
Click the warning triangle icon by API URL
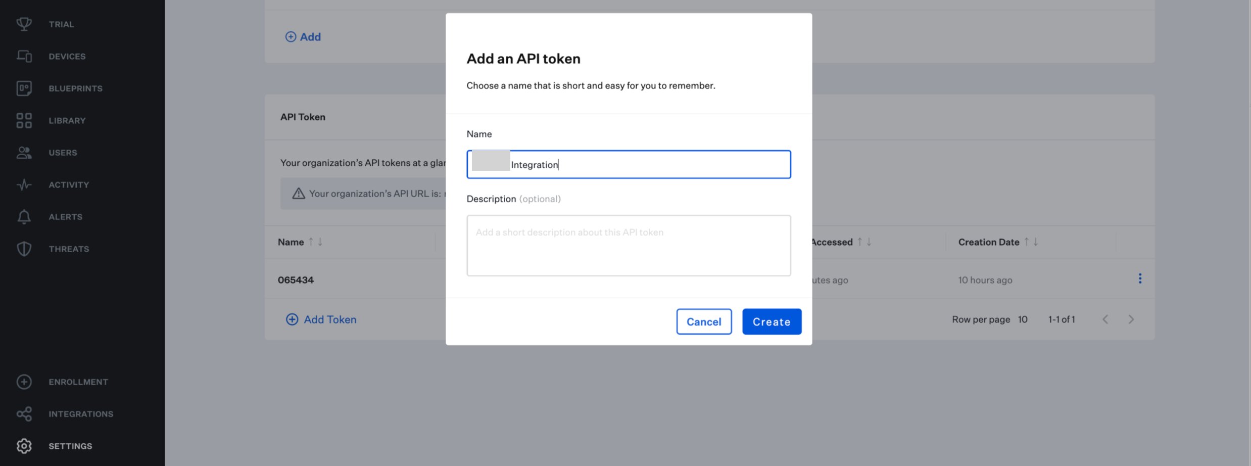[299, 193]
